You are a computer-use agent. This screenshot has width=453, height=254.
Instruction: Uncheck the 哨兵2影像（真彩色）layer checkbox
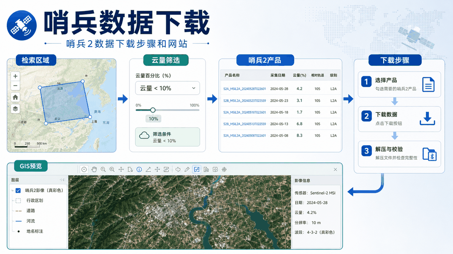[x=18, y=190]
